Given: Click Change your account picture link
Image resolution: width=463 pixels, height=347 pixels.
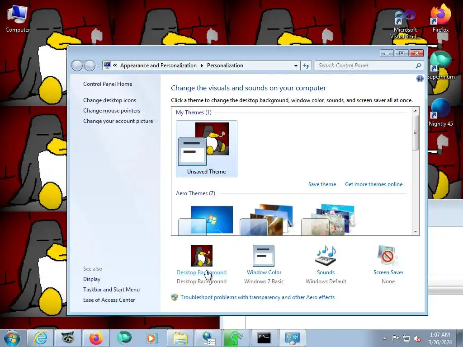Looking at the screenshot, I should pyautogui.click(x=118, y=121).
